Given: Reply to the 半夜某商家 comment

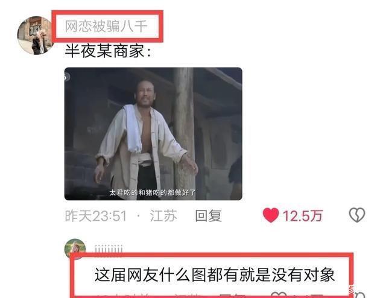Looking at the screenshot, I should click(208, 216).
